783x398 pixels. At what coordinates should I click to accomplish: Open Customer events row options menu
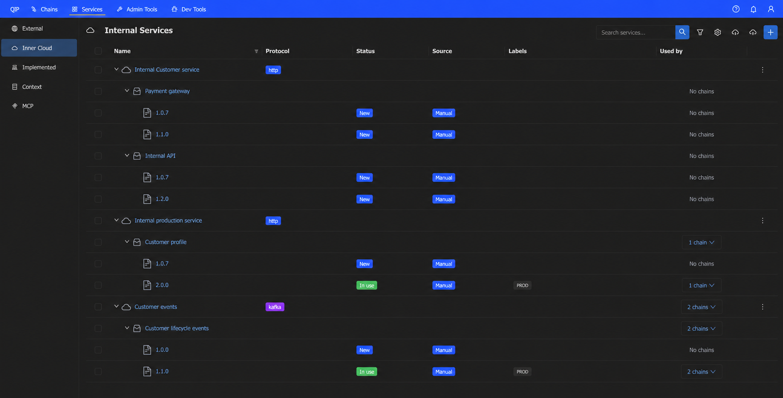click(762, 307)
